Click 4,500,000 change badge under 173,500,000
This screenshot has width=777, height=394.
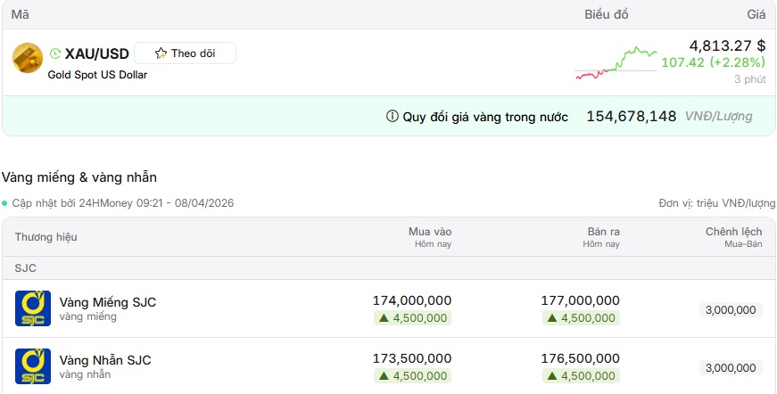tap(413, 375)
